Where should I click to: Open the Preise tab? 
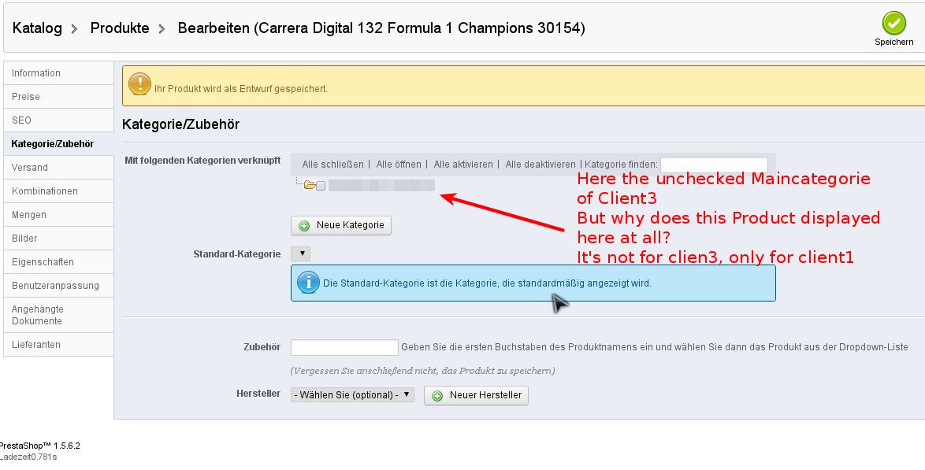point(58,97)
